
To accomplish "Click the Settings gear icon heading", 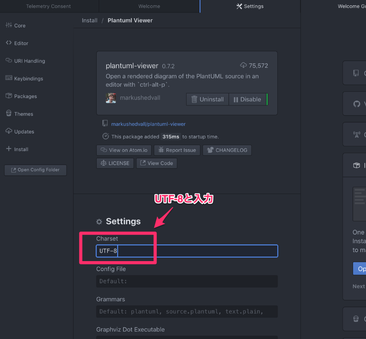I will click(99, 222).
